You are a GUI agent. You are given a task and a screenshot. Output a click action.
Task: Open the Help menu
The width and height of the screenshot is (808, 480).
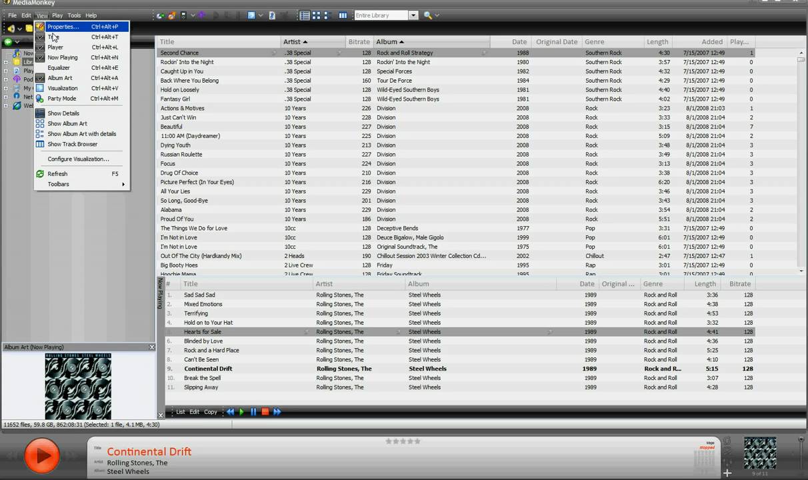(x=91, y=15)
